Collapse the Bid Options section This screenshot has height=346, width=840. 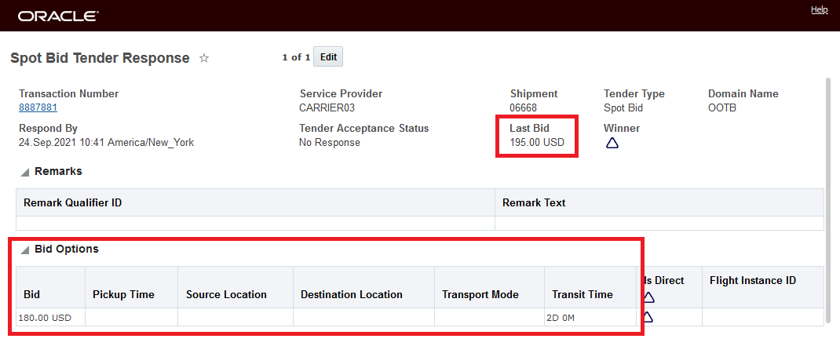[25, 249]
